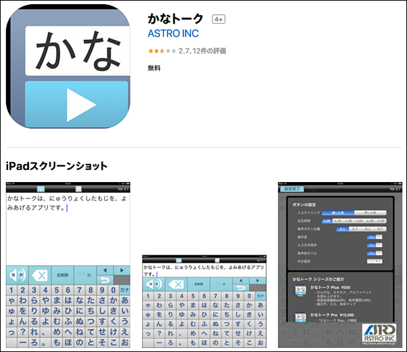This screenshot has height=352, width=407.
Task: Select the かなトーク app title
Action: 176,19
